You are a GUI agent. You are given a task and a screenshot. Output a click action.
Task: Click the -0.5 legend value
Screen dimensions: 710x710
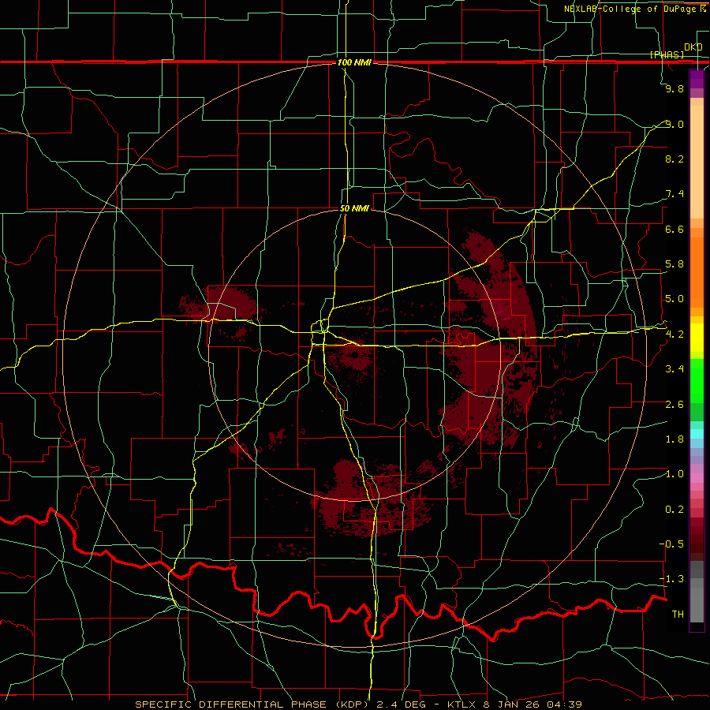click(671, 544)
